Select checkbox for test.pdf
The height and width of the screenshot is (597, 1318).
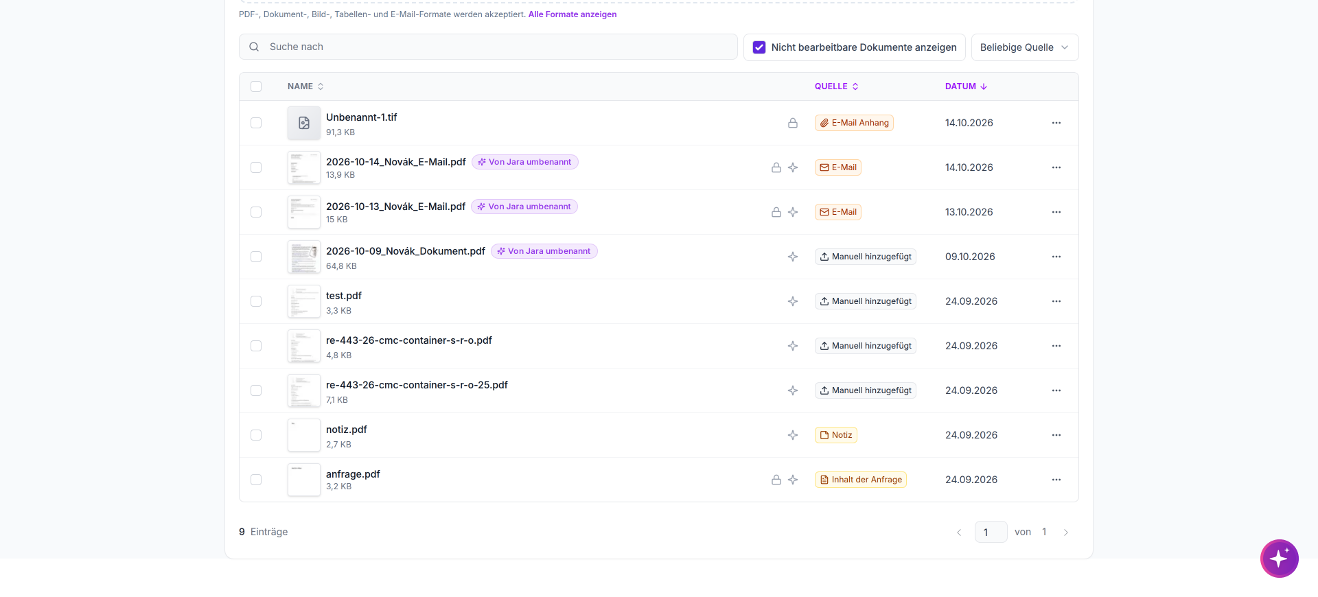click(x=256, y=301)
